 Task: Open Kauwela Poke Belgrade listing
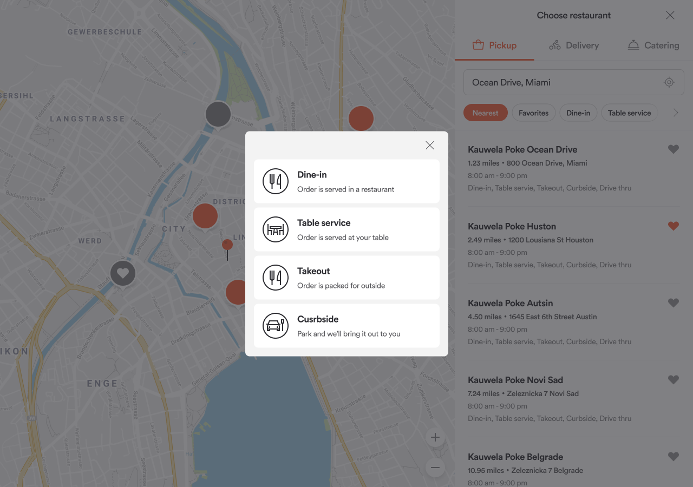[x=574, y=469]
